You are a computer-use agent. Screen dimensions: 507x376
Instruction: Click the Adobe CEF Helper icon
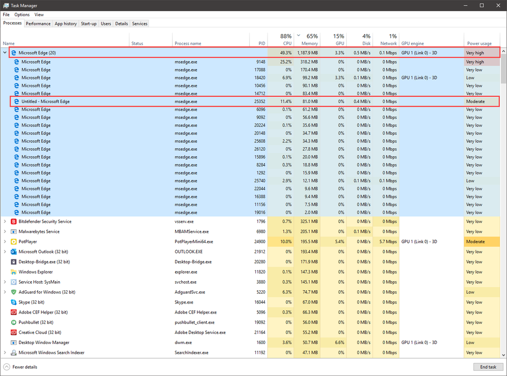coord(14,312)
